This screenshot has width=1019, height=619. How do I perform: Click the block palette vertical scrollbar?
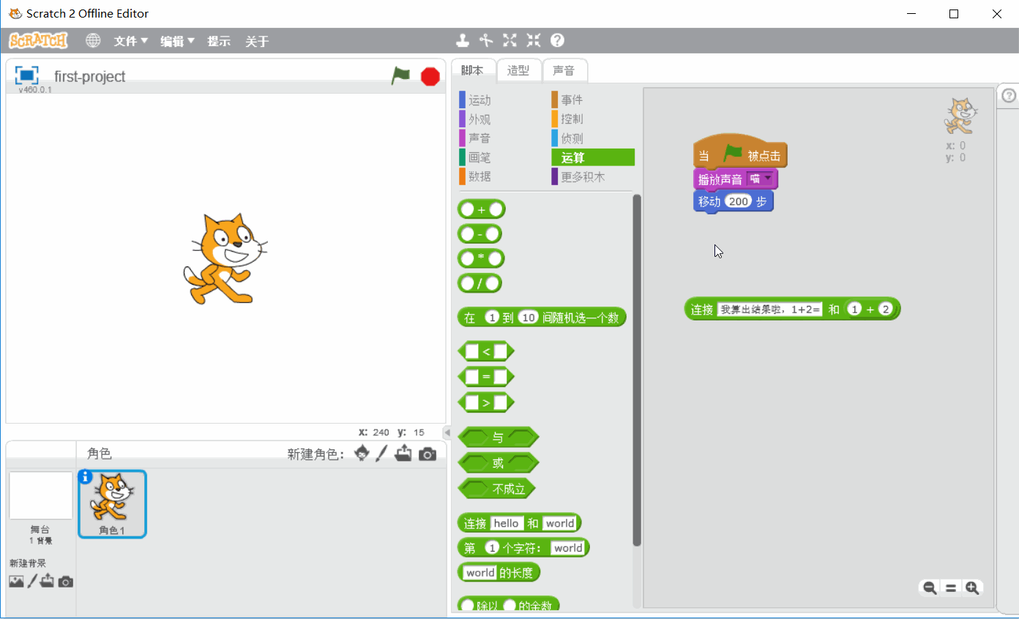click(x=637, y=369)
